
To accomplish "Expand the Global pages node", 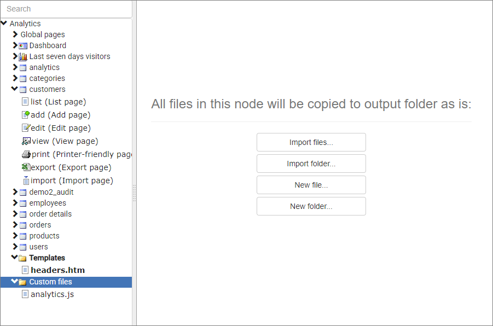I will [x=15, y=34].
